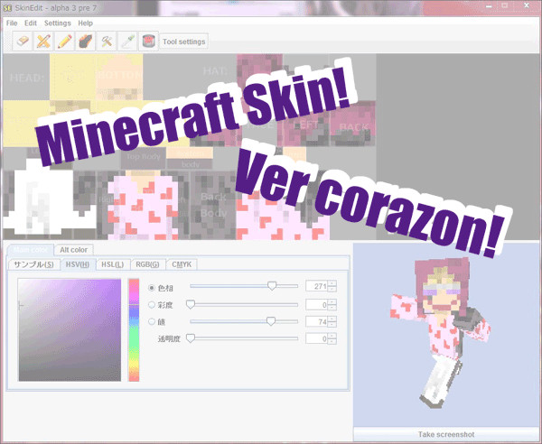Select the hammer tools icon
Image resolution: width=542 pixels, height=444 pixels.
coord(107,42)
